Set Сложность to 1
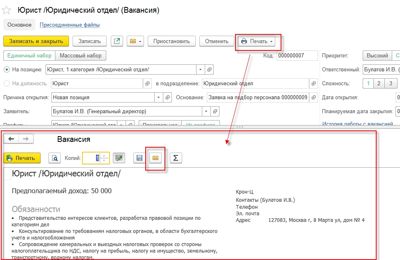 pyautogui.click(x=368, y=83)
